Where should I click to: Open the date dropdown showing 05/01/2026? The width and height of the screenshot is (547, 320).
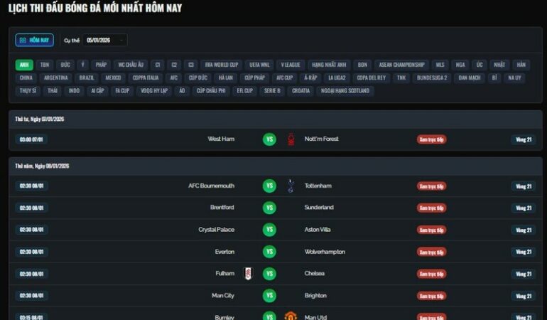[x=105, y=40]
